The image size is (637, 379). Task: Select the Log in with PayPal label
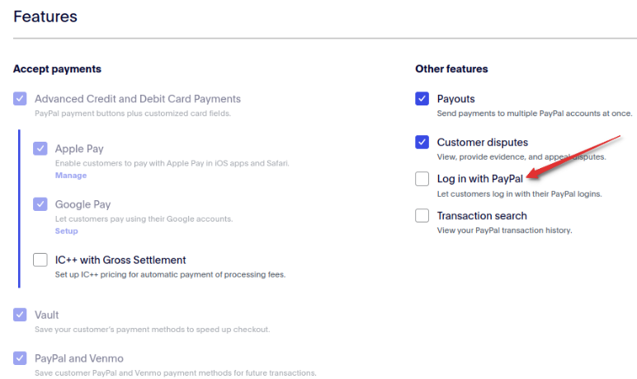click(479, 179)
